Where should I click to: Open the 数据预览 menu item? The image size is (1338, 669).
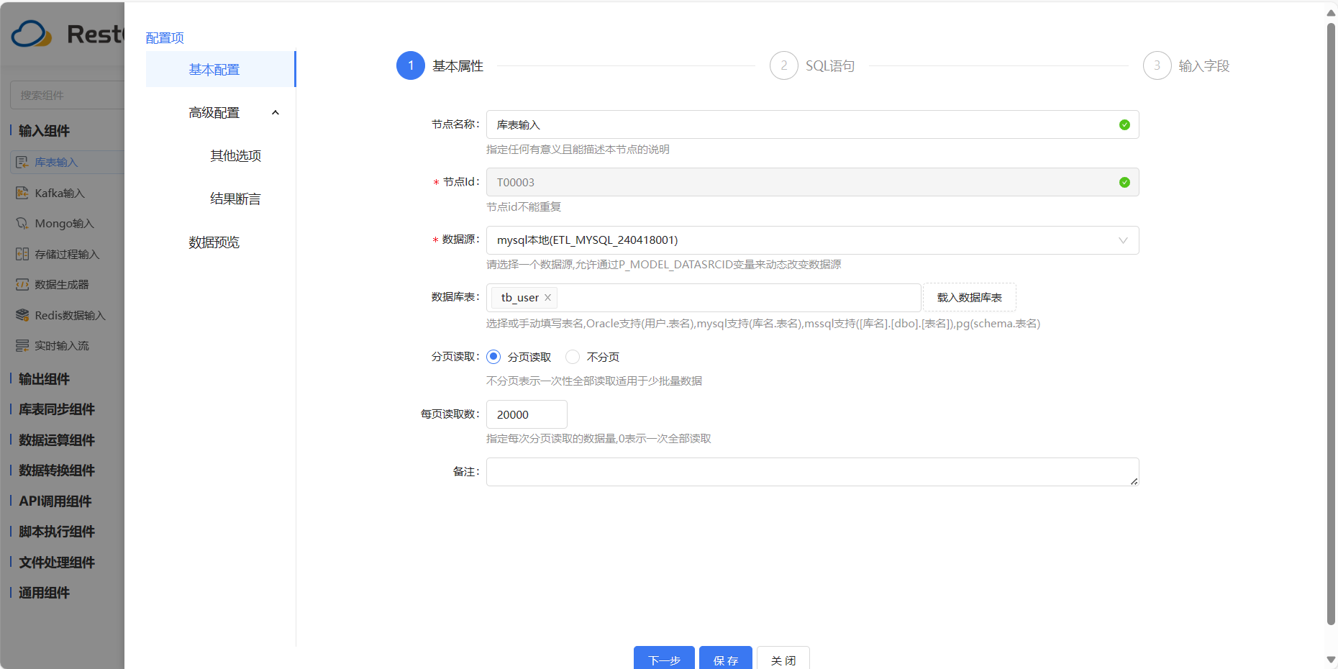click(214, 242)
